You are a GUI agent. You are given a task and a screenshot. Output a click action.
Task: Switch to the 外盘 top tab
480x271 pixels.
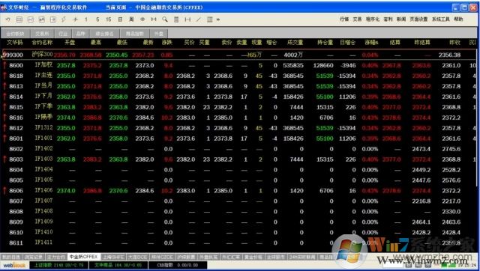158,33
